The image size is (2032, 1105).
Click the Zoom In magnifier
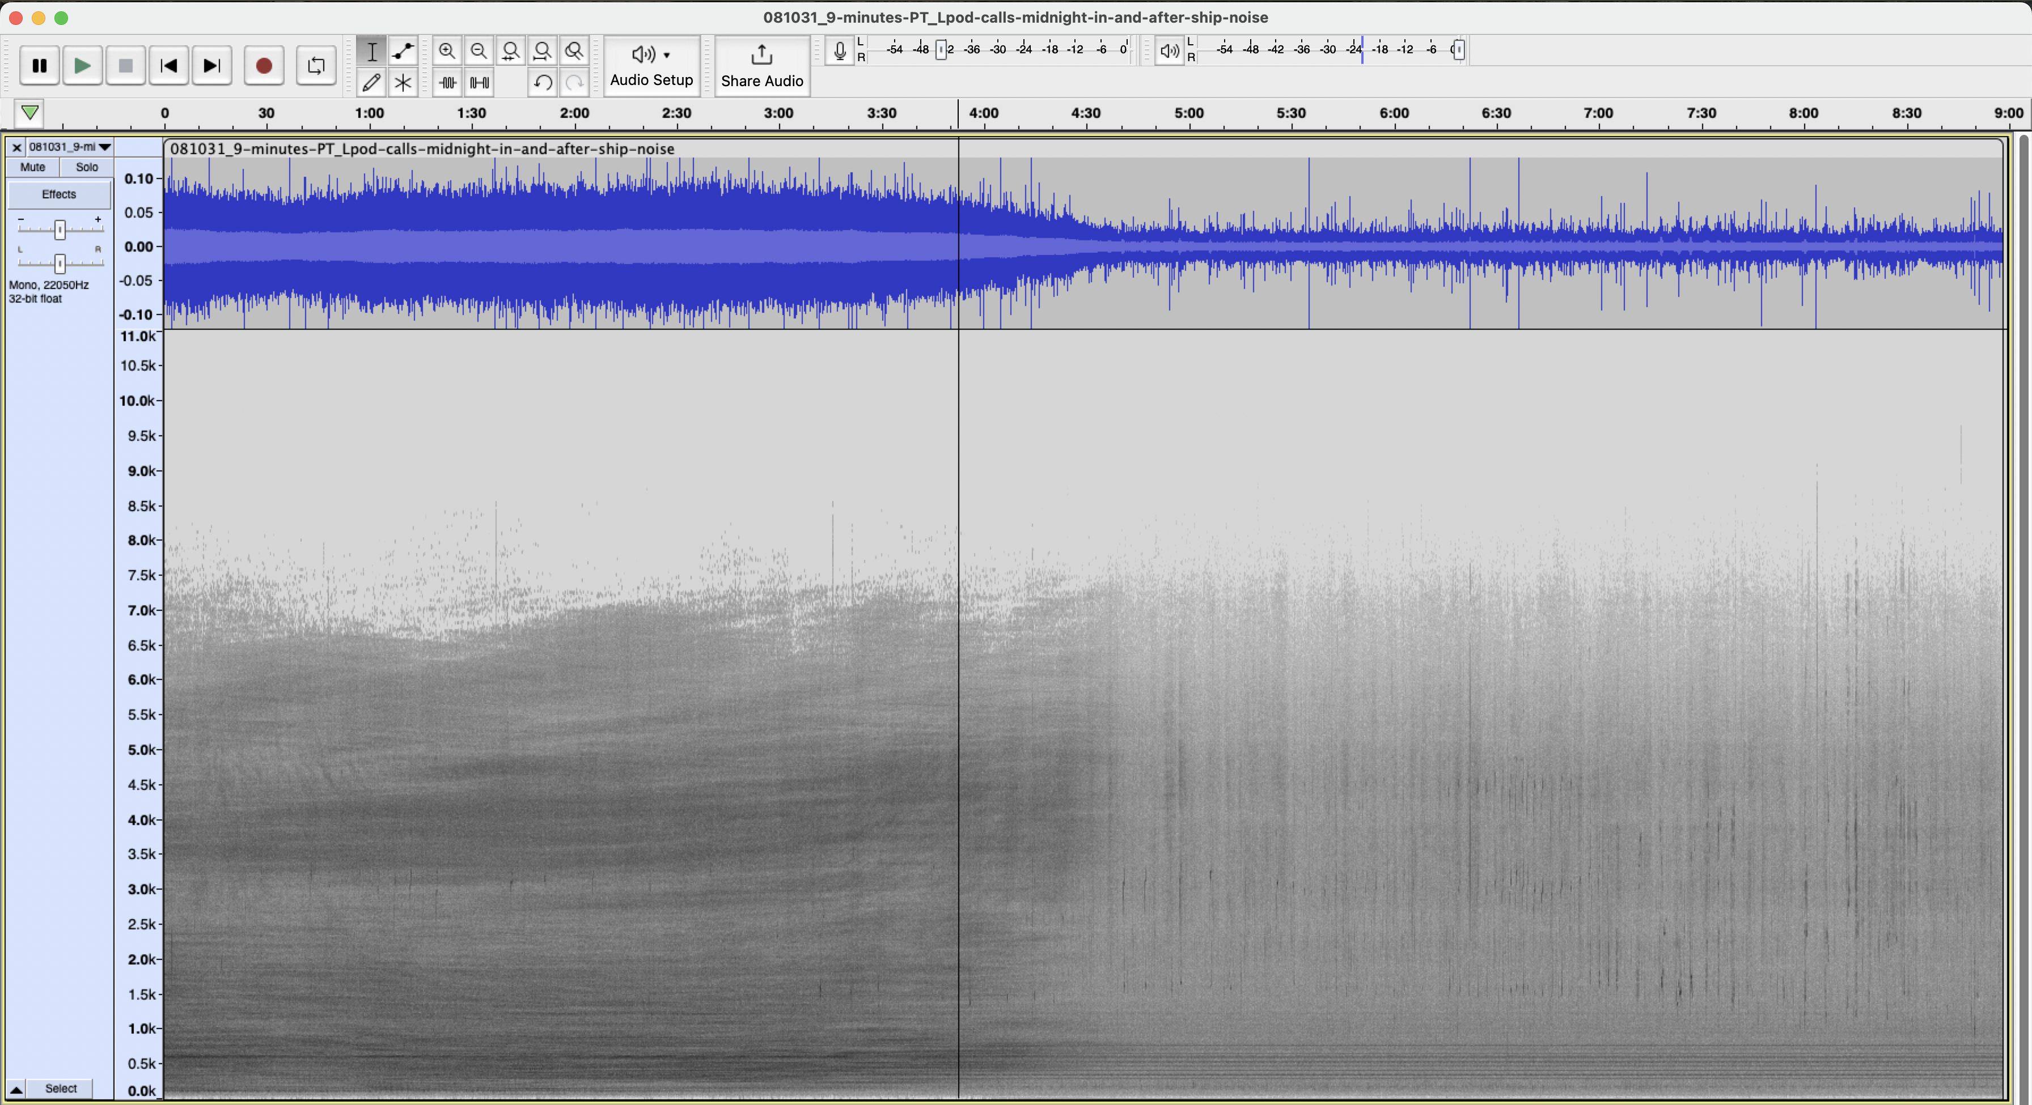pos(447,51)
